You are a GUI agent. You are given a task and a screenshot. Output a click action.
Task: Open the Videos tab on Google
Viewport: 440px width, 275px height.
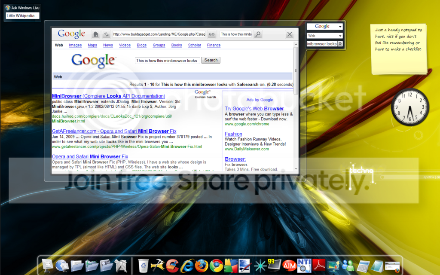click(x=125, y=45)
